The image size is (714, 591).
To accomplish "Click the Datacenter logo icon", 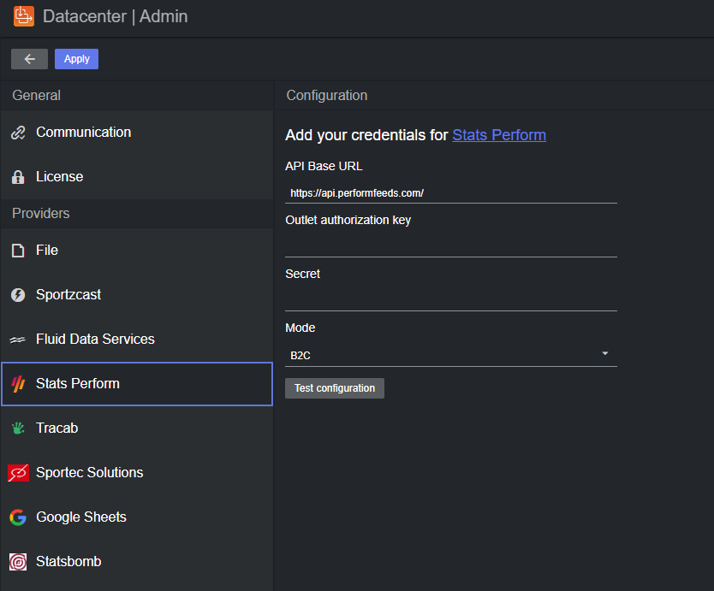I will click(23, 16).
